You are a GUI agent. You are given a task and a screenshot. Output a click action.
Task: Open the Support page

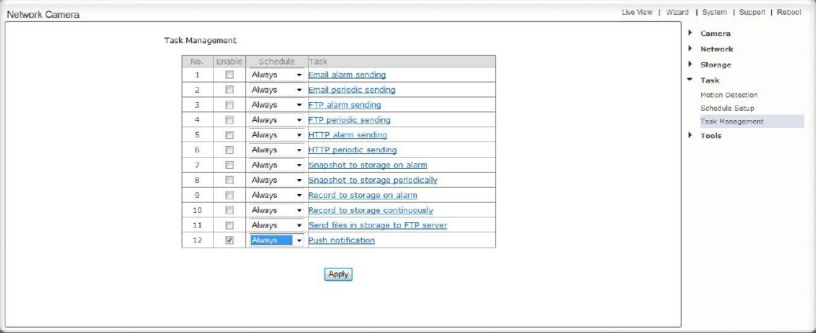pos(752,13)
